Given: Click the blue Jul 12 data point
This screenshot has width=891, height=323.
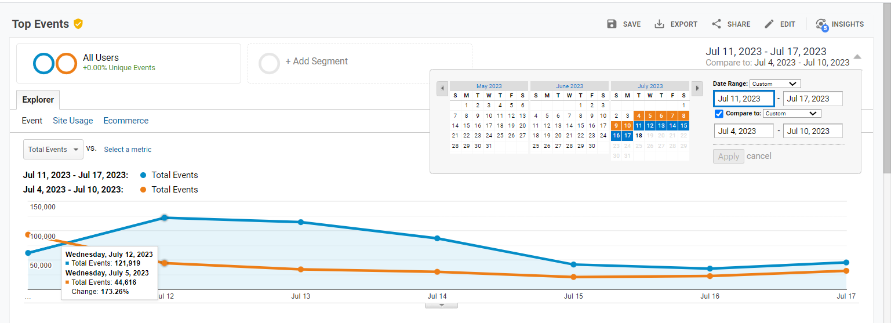Looking at the screenshot, I should click(164, 217).
